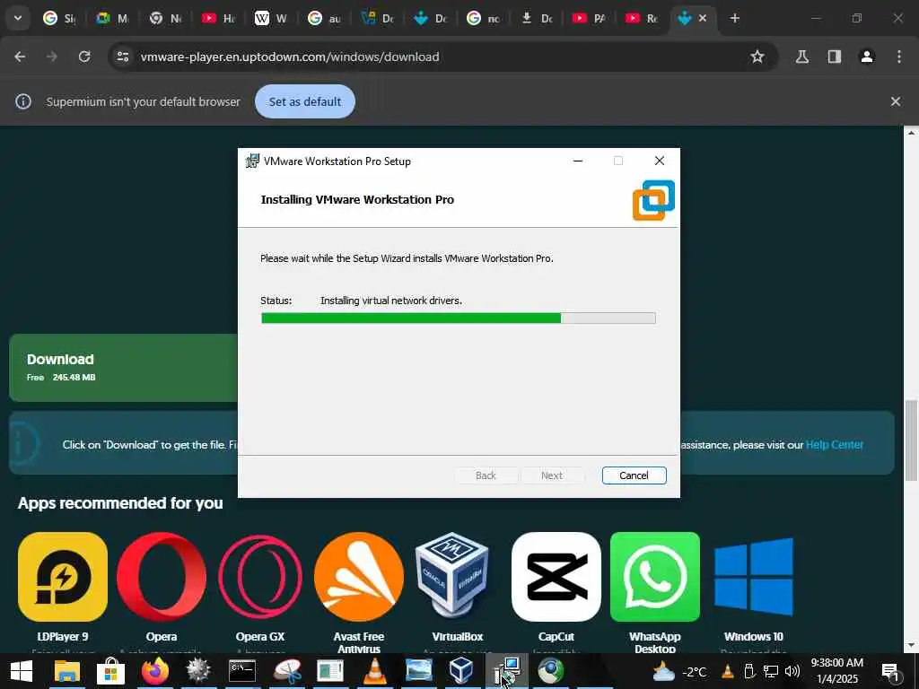Open Microsoft Store from the taskbar

tap(110, 671)
